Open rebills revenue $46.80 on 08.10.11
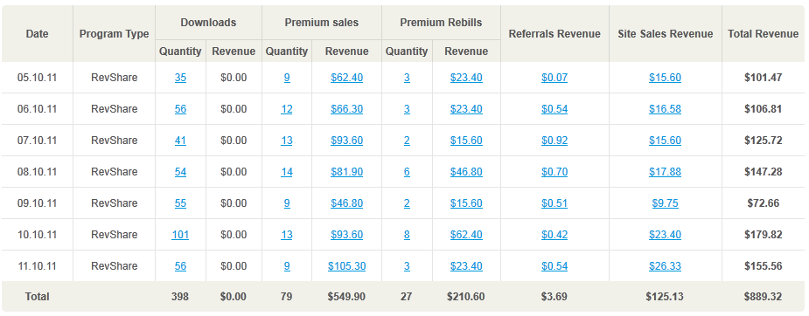 point(466,172)
